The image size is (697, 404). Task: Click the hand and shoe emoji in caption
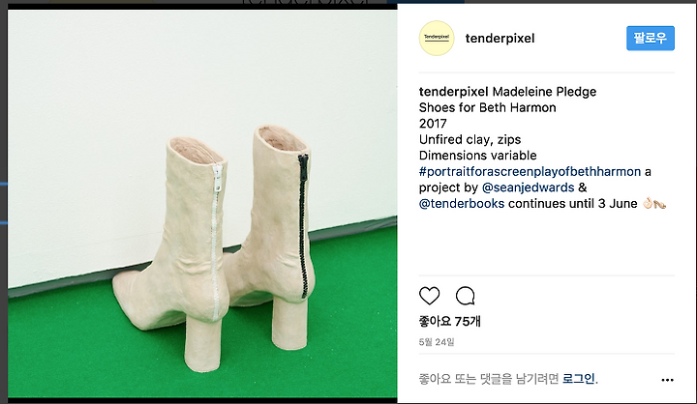653,204
